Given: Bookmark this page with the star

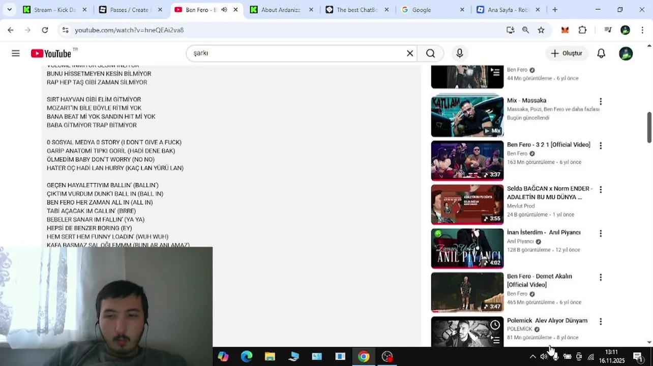Looking at the screenshot, I should click(x=541, y=30).
